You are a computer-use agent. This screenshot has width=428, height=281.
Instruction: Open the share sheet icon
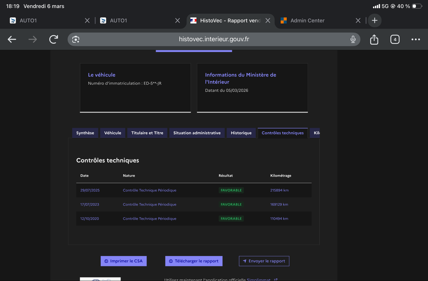pos(374,39)
